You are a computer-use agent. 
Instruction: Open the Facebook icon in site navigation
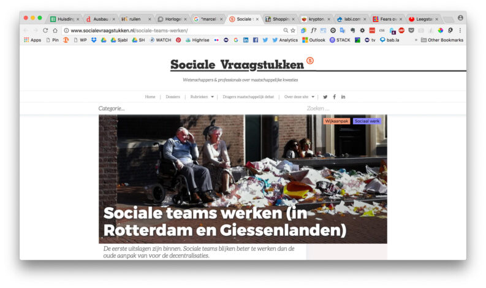[x=334, y=97]
